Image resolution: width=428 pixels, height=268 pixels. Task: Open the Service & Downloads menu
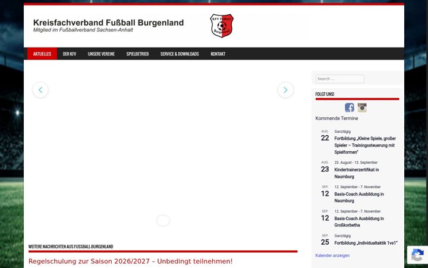tap(180, 54)
